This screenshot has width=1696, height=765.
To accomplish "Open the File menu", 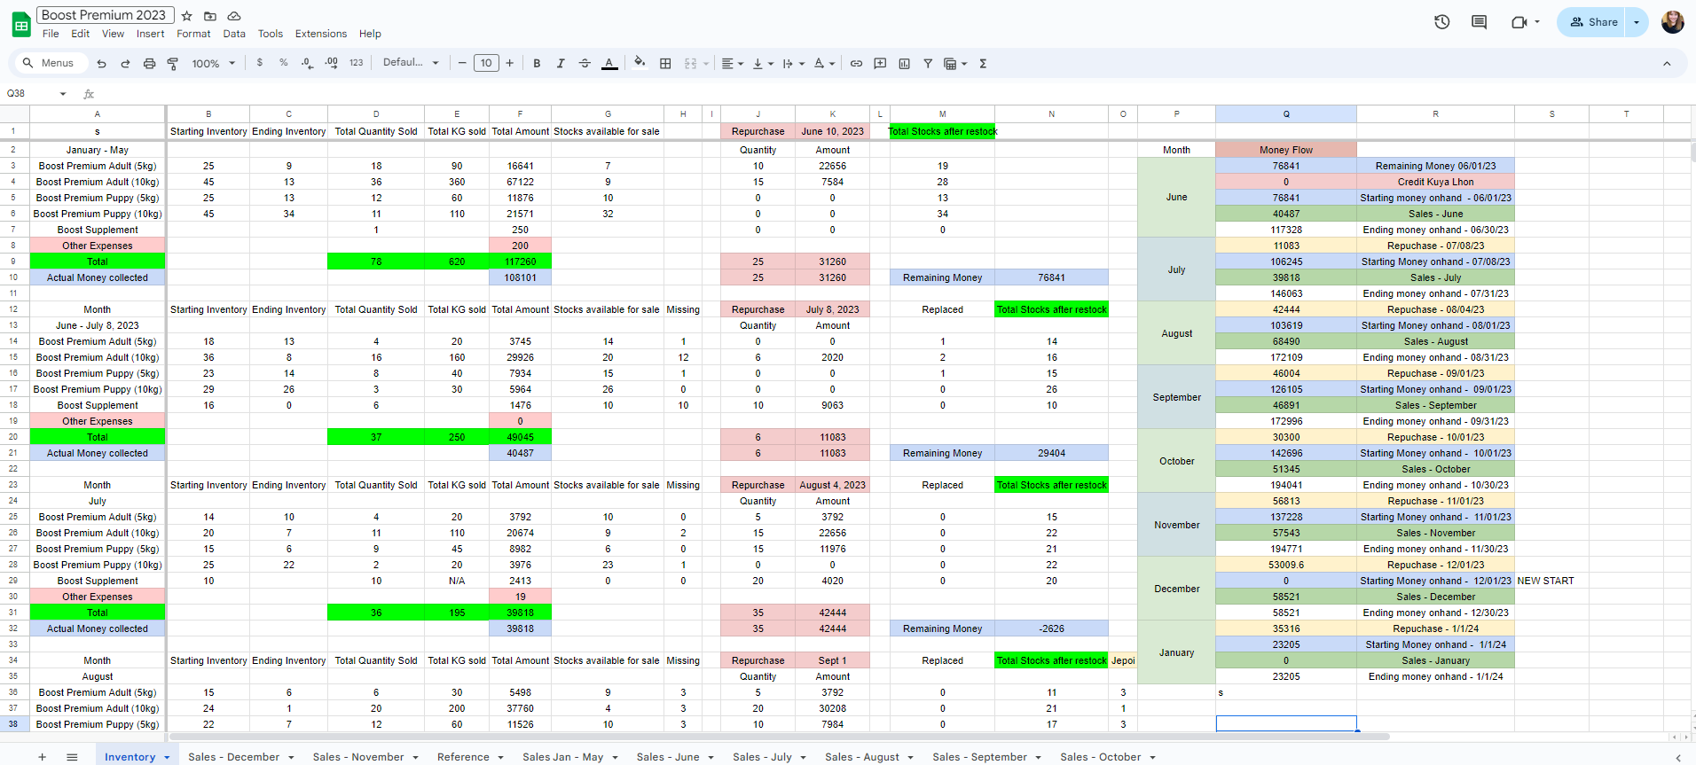I will [51, 34].
